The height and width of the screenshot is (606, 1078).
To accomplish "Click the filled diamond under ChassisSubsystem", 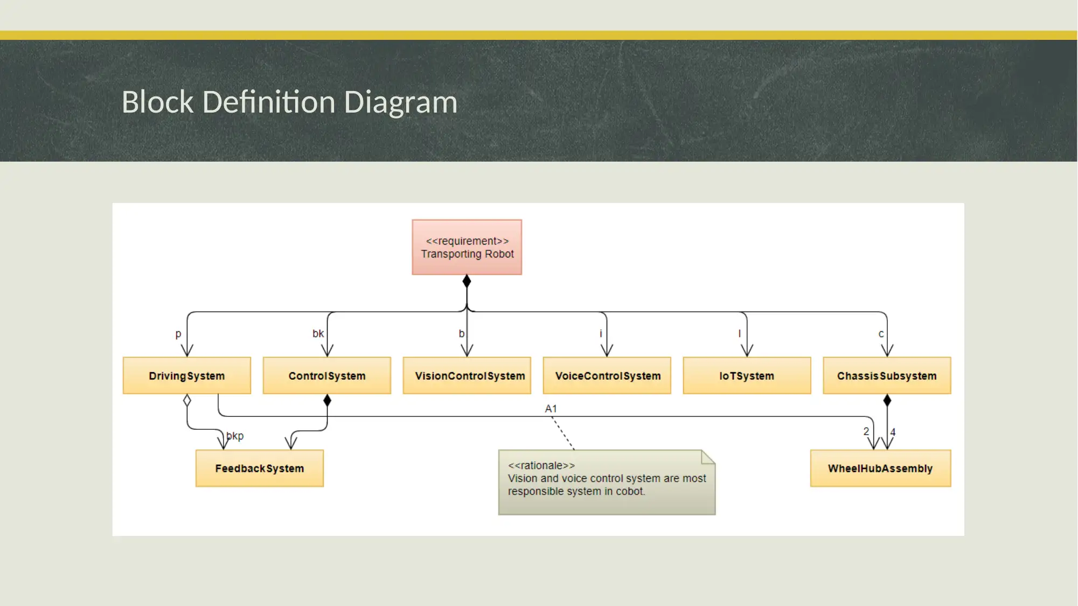I will click(887, 400).
